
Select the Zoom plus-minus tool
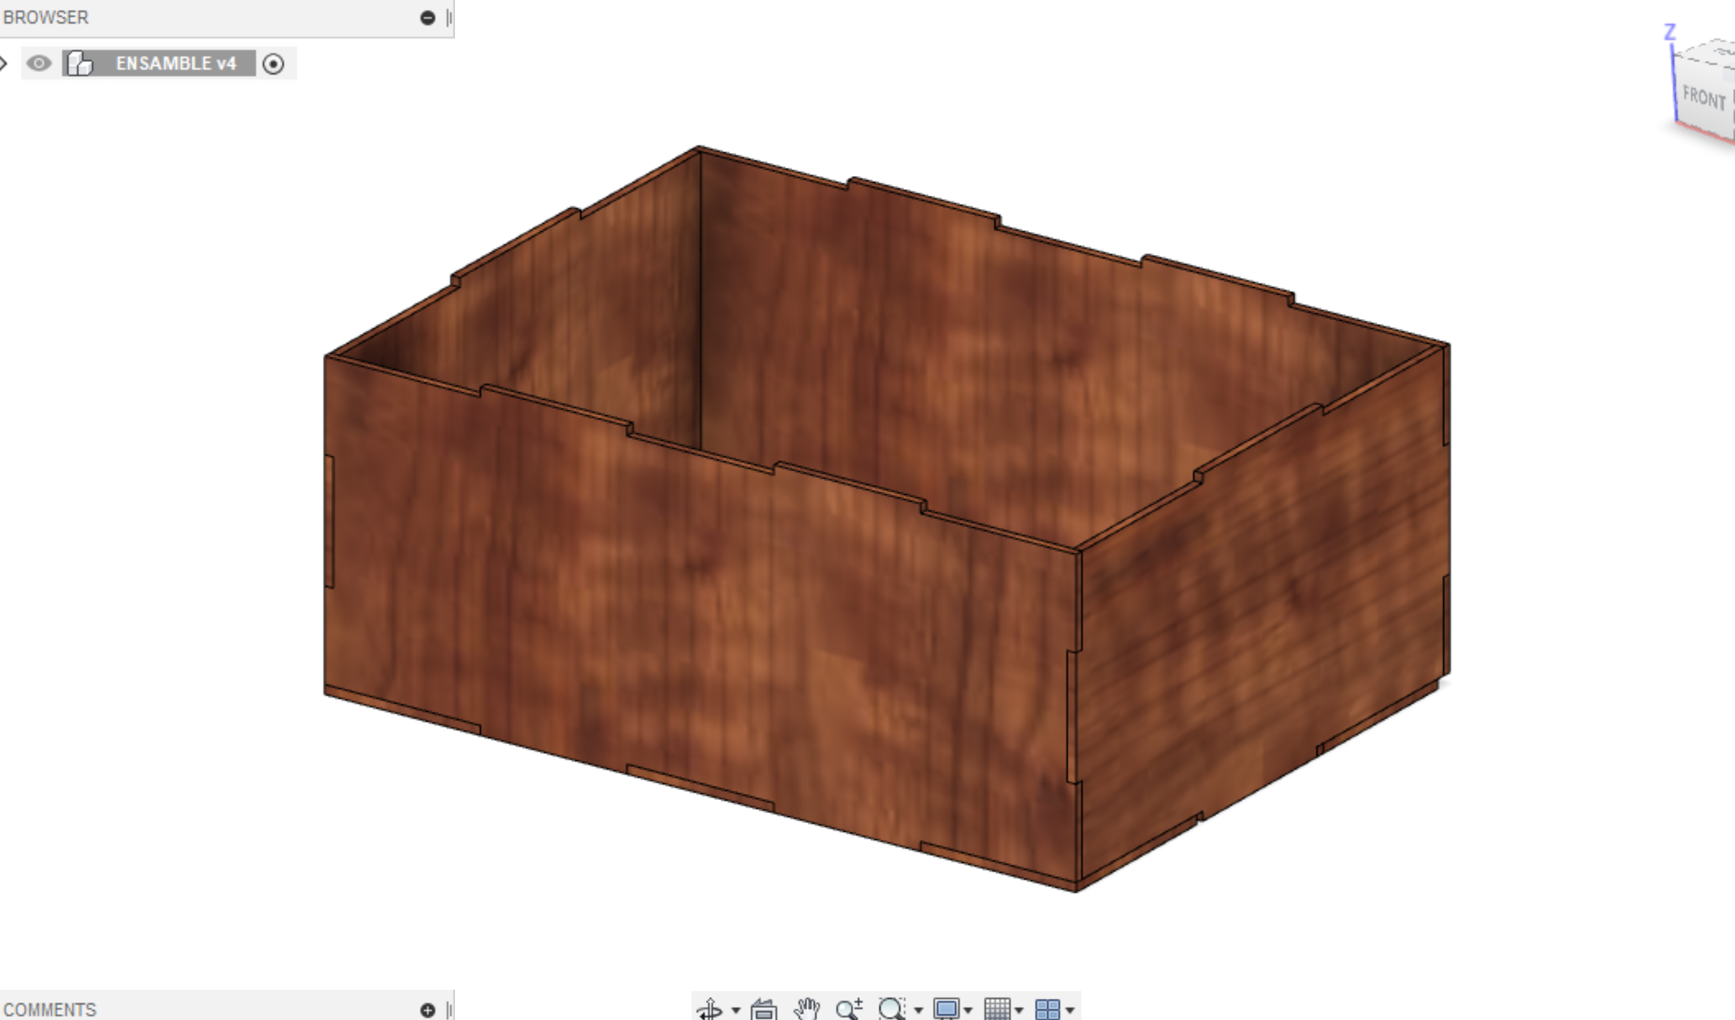click(x=848, y=1009)
